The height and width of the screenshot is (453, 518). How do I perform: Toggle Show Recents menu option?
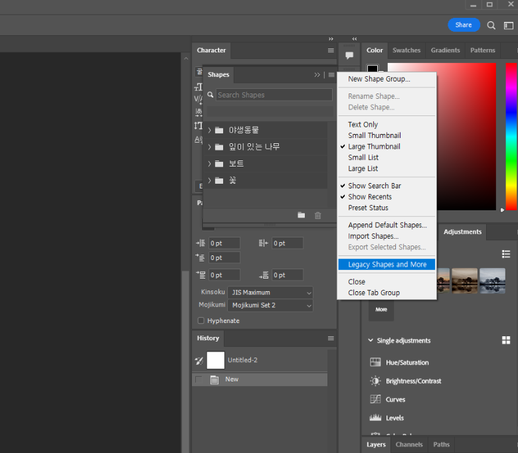coord(387,196)
